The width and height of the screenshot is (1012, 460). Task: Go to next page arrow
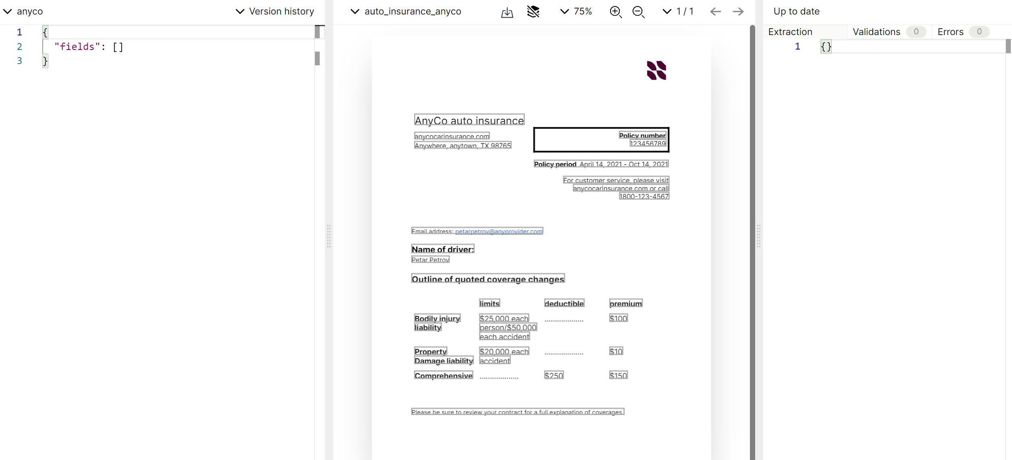tap(738, 12)
